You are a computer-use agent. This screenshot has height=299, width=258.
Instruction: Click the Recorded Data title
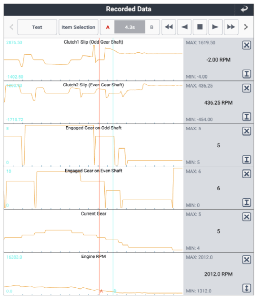[x=129, y=9]
